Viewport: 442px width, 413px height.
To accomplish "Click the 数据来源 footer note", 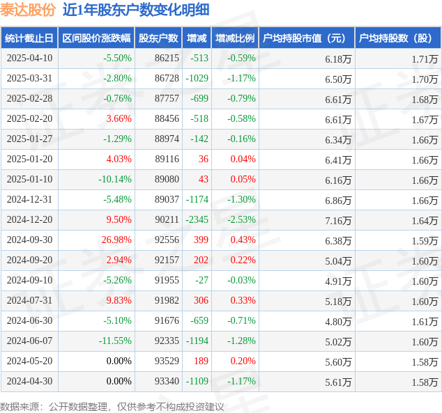I will pyautogui.click(x=112, y=407).
